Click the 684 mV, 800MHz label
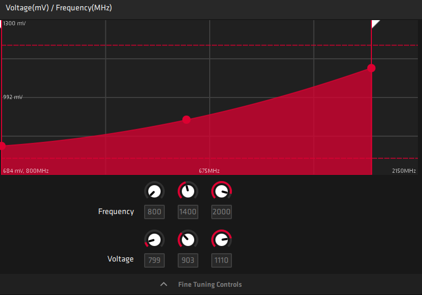The height and width of the screenshot is (295, 422). pos(26,171)
